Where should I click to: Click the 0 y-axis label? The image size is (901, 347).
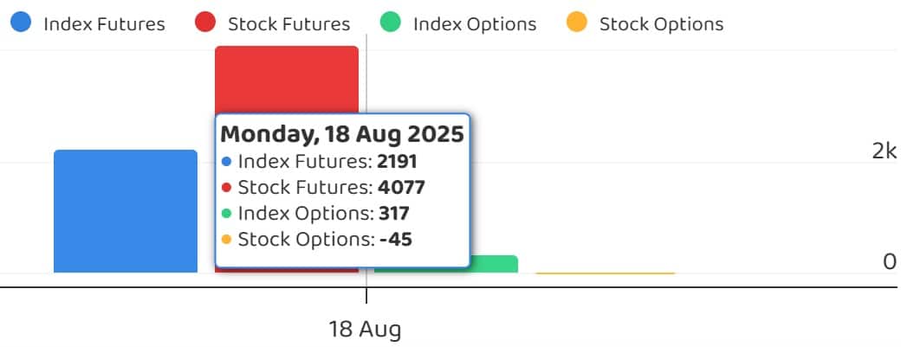tap(890, 261)
